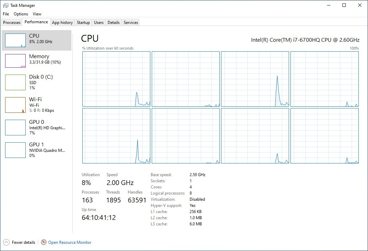Click the handles count 63591

(x=137, y=200)
